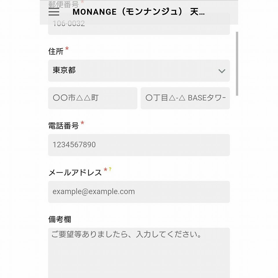Click the vertical scrollbar thumb on the right
278x278 pixels.
pos(237,64)
